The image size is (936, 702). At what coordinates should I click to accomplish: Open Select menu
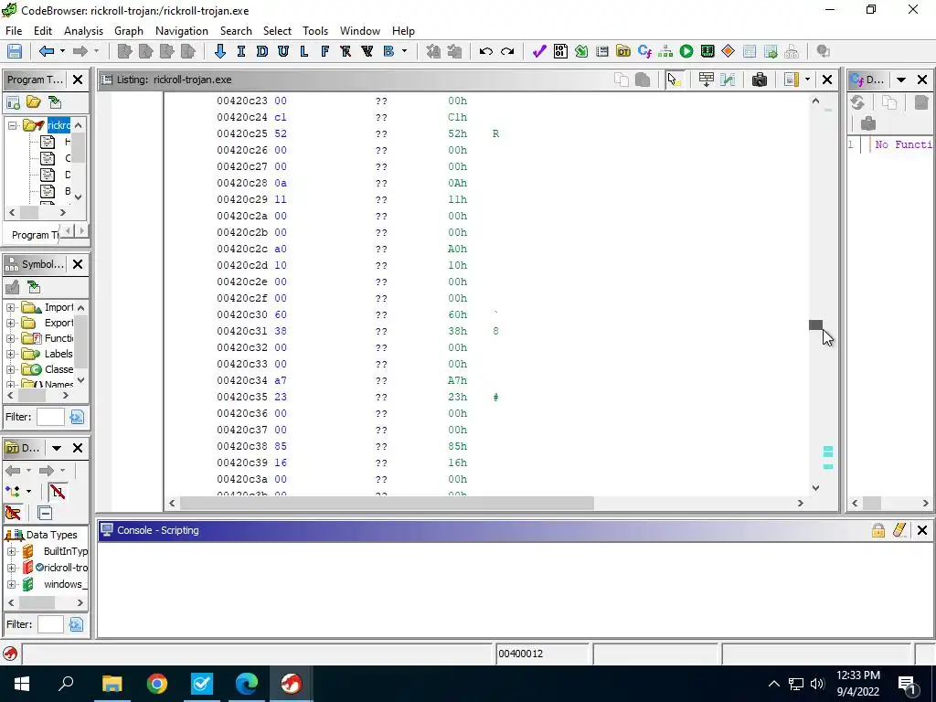[277, 30]
